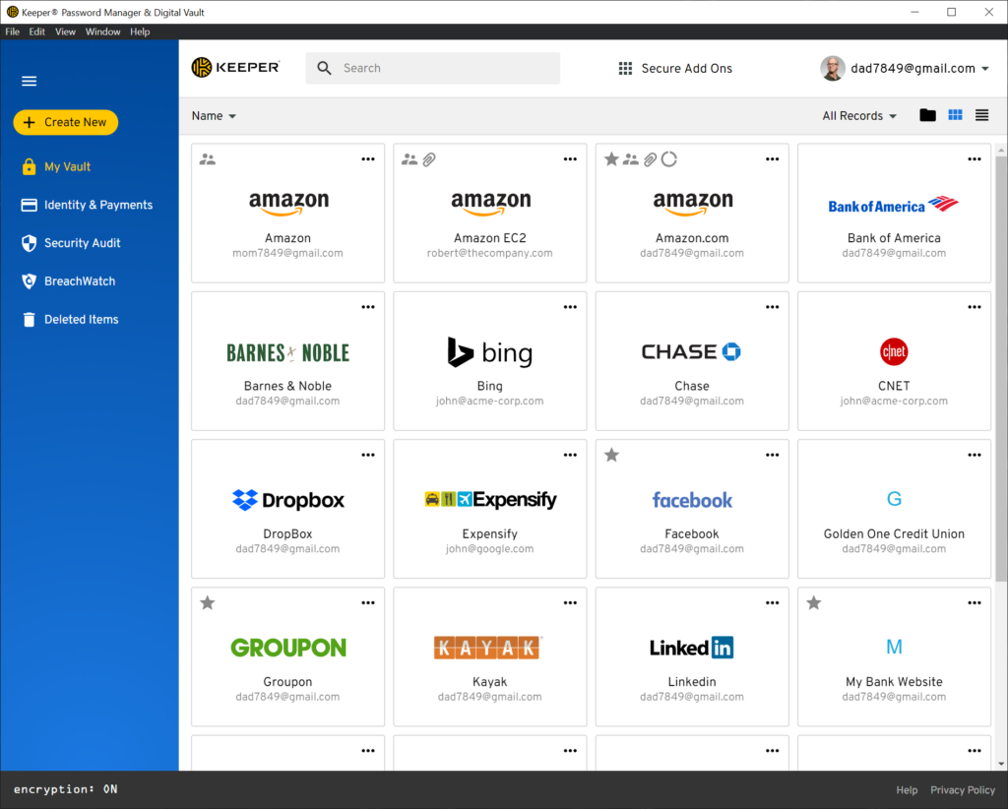Click the user profile avatar
1008x809 pixels.
833,68
